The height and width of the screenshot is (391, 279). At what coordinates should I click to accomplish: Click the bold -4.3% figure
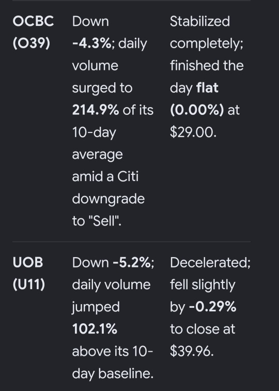click(x=91, y=43)
